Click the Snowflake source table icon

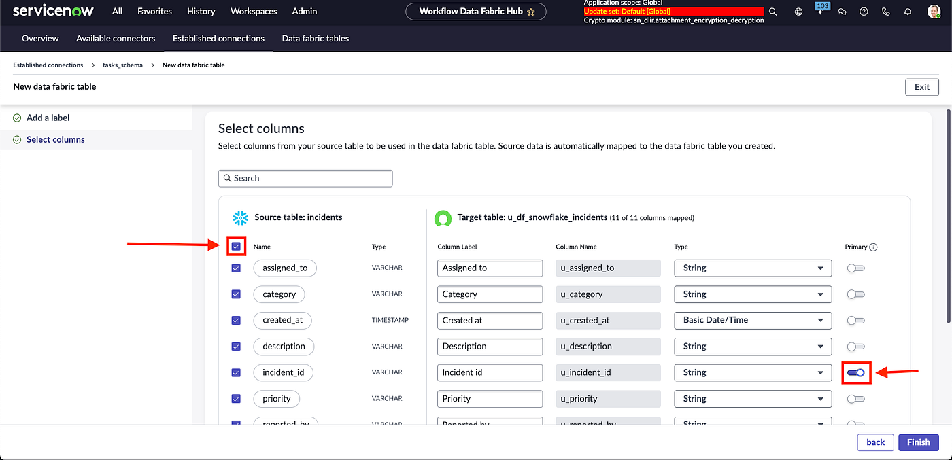pos(240,217)
